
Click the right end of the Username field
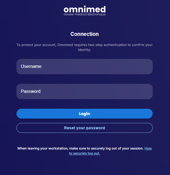tap(148, 67)
